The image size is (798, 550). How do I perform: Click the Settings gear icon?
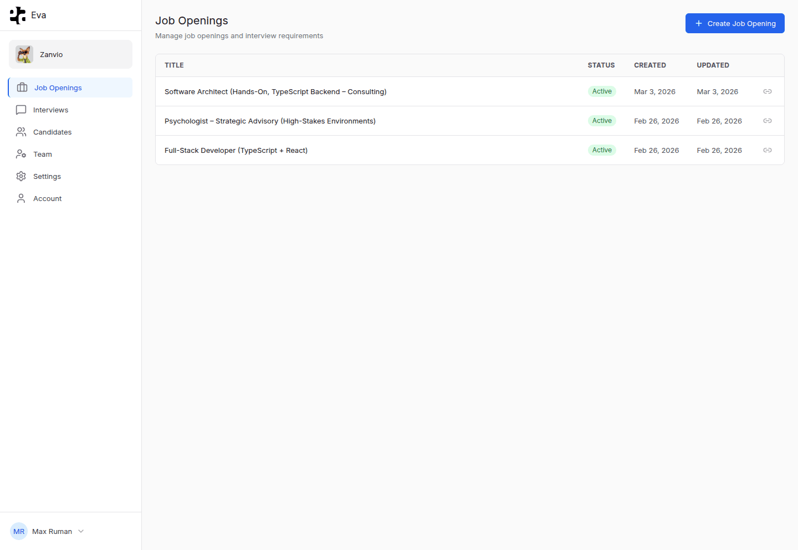[x=21, y=176]
